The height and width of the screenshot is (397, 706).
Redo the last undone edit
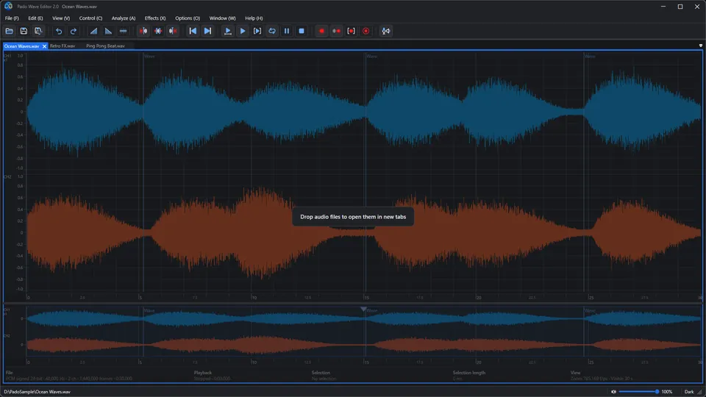click(x=74, y=31)
